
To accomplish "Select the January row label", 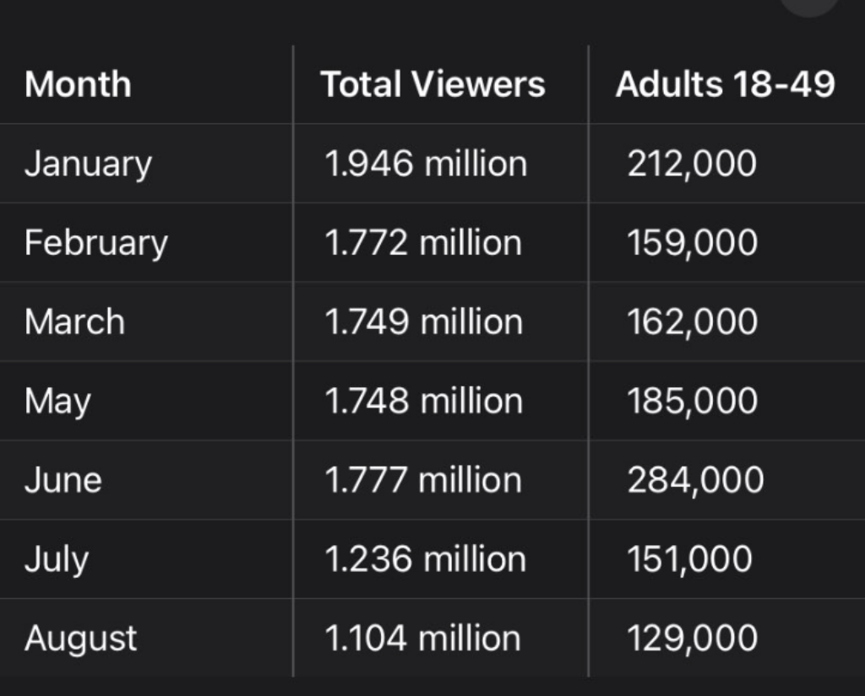I will point(88,165).
